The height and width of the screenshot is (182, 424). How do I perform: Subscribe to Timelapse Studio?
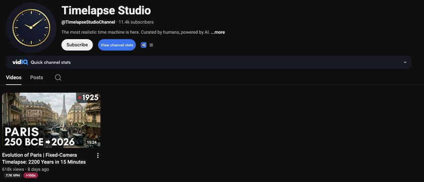[x=77, y=45]
